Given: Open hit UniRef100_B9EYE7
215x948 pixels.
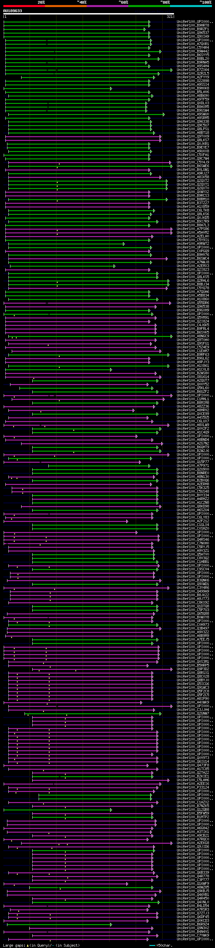Looking at the screenshot, I should [193, 148].
